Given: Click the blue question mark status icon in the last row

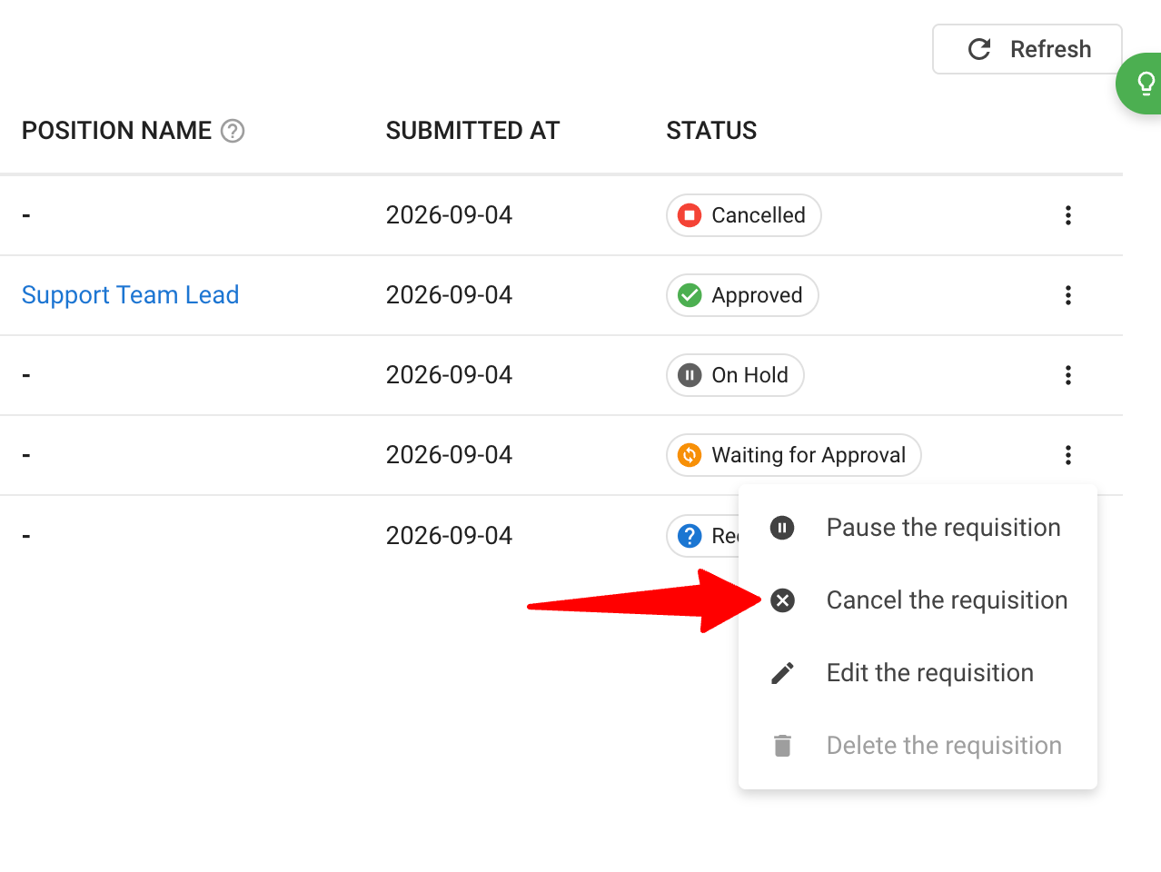Looking at the screenshot, I should [690, 536].
